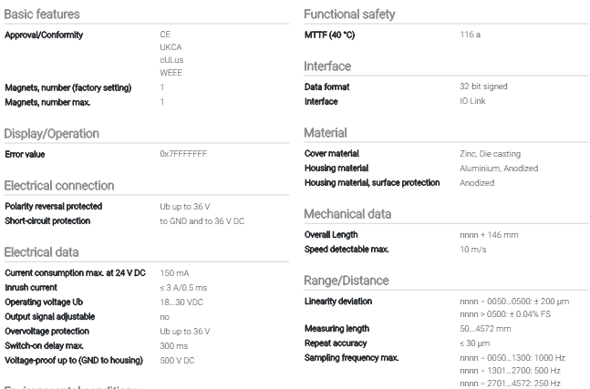The width and height of the screenshot is (590, 389).
Task: Click the error value 0x7FFFFFFF
Action: 183,154
